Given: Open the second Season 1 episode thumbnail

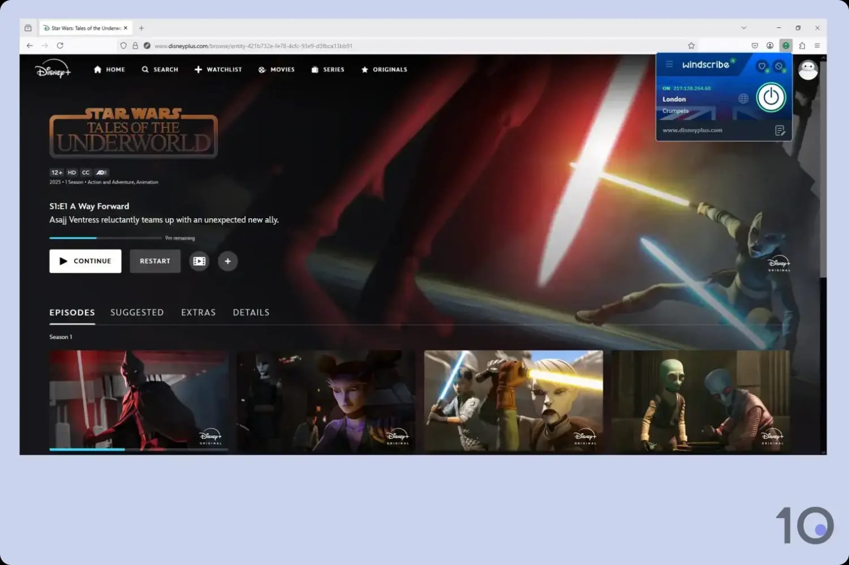Looking at the screenshot, I should (x=326, y=400).
